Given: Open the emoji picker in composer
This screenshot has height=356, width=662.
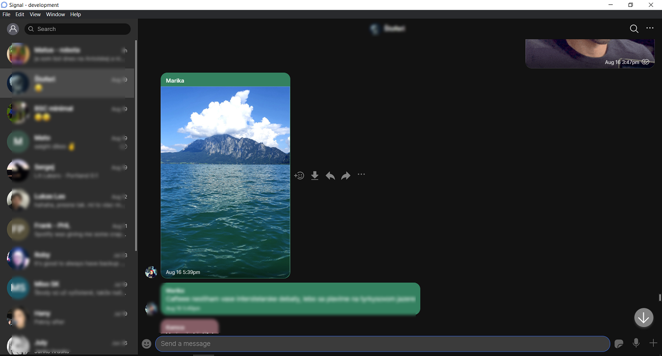Looking at the screenshot, I should point(146,344).
